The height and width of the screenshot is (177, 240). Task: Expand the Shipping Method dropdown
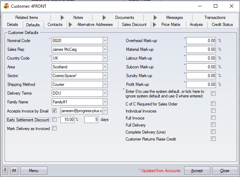click(x=105, y=84)
